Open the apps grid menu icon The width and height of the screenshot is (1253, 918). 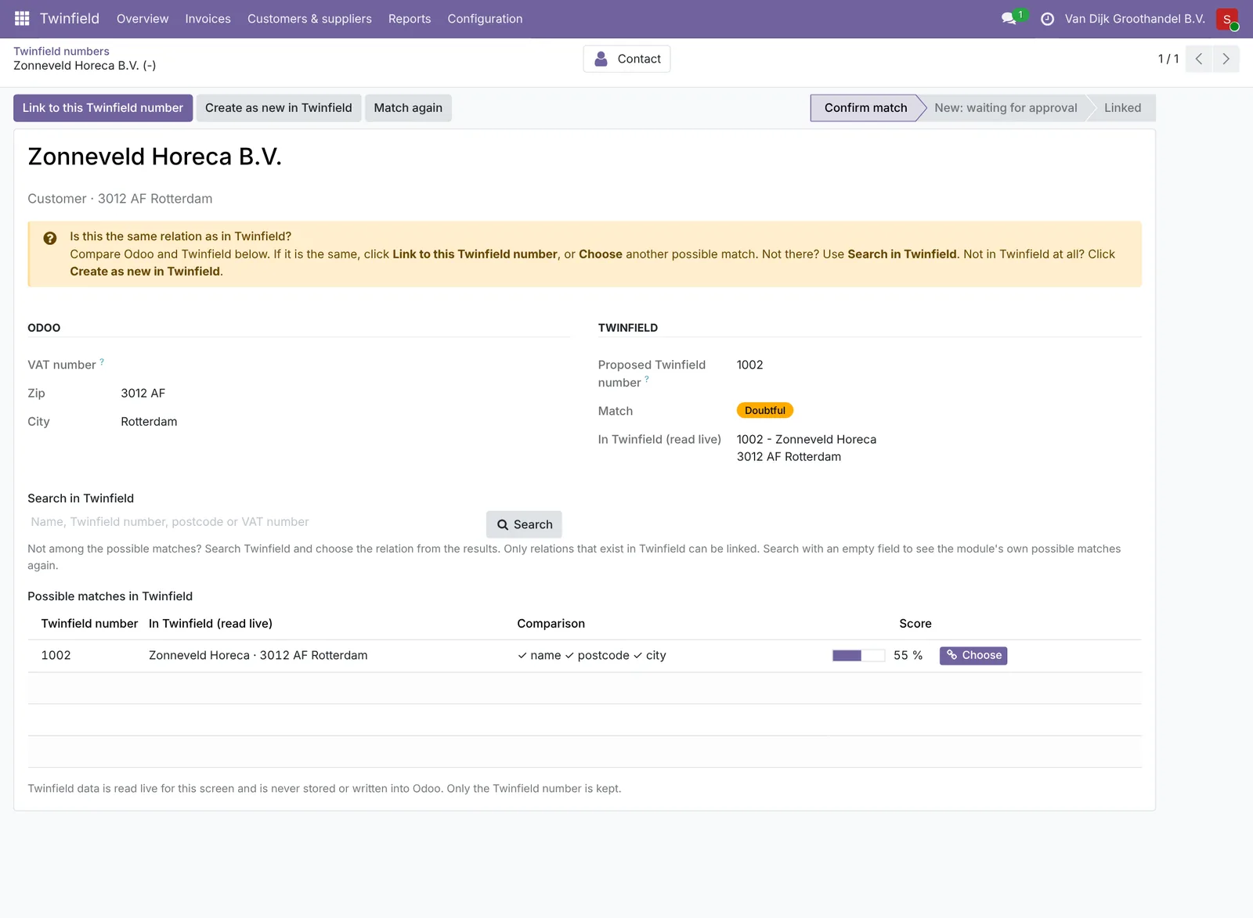[22, 19]
